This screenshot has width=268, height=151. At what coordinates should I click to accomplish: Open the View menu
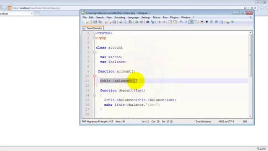tap(109, 18)
